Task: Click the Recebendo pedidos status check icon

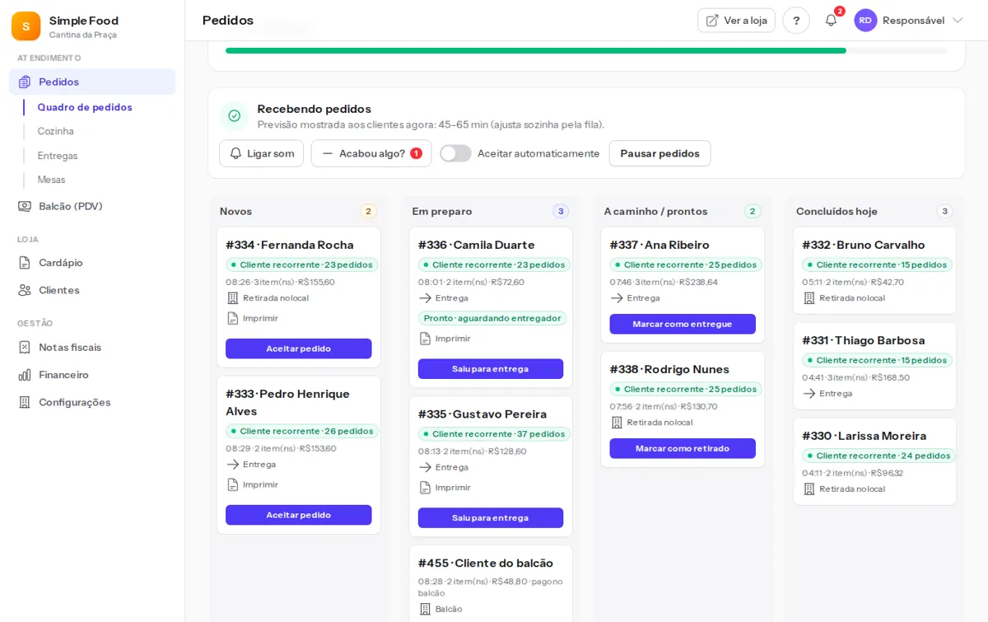Action: tap(234, 116)
